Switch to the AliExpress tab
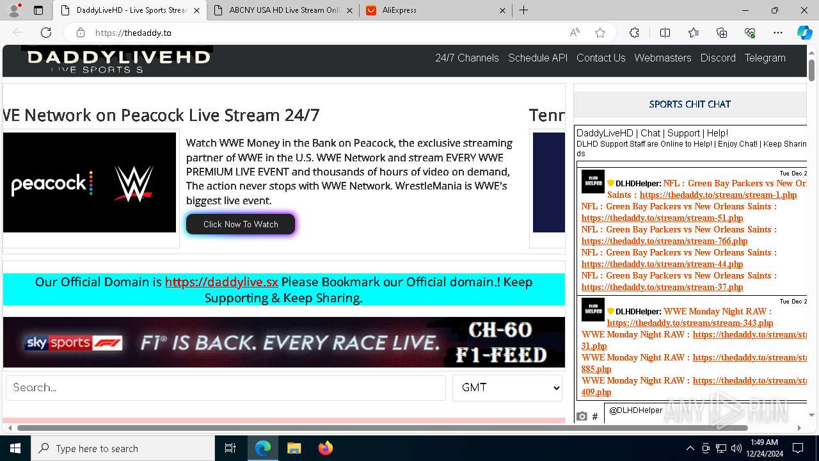The image size is (819, 461). coord(435,10)
